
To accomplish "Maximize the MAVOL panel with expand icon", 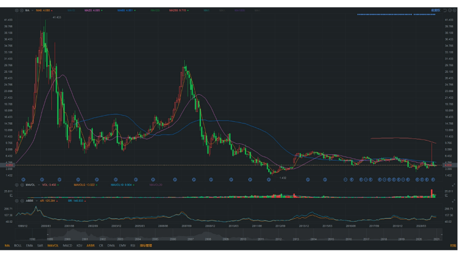I will (454, 185).
